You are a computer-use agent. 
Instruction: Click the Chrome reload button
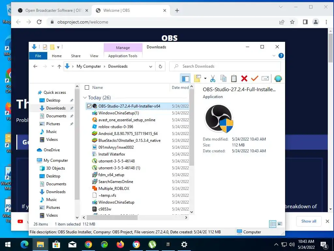tap(39, 22)
